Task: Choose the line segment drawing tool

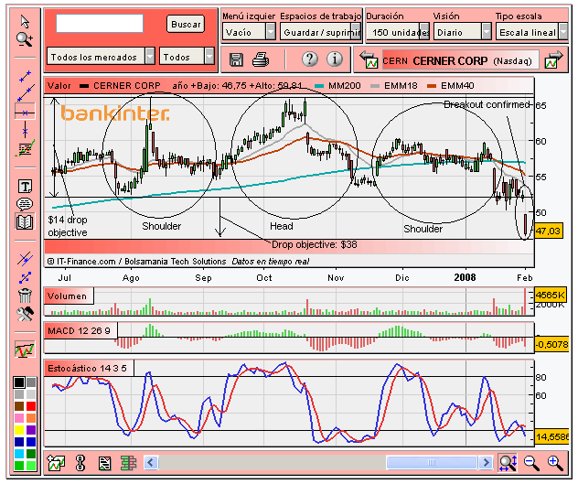Action: point(25,76)
